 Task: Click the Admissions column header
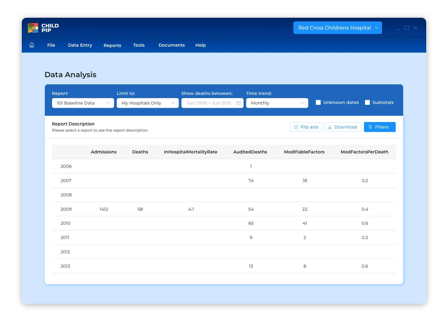pyautogui.click(x=104, y=152)
